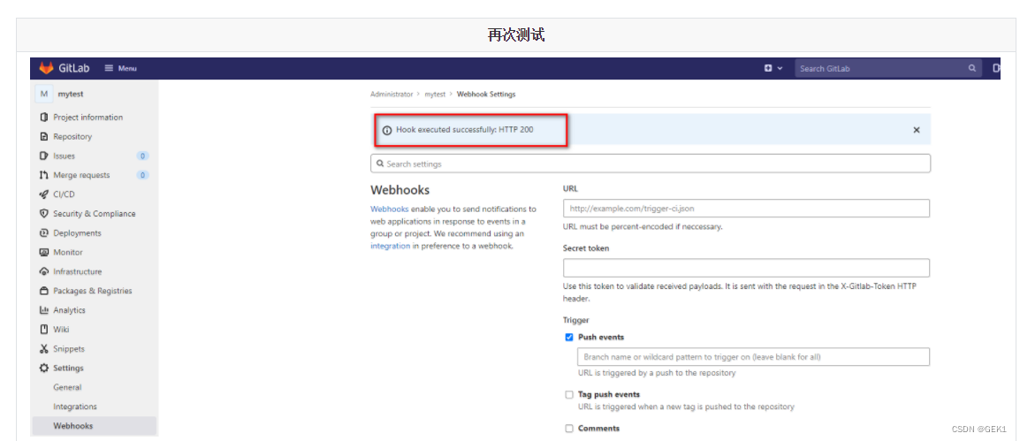This screenshot has height=441, width=1020.
Task: Select Integrations under Settings
Action: tap(75, 407)
